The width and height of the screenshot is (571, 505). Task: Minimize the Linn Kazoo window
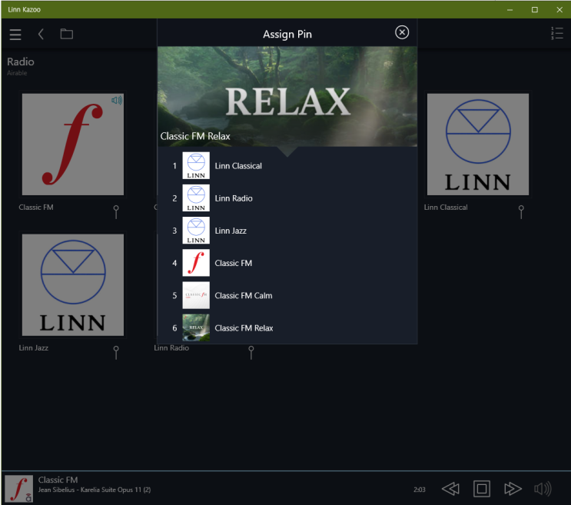point(510,9)
